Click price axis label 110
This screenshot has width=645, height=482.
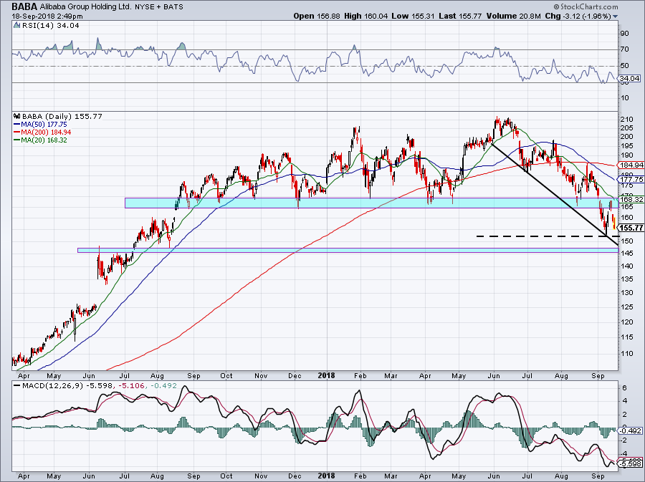tap(626, 353)
